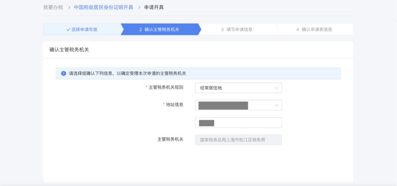Select the active step 2 确认主管税务机关

tap(159, 29)
